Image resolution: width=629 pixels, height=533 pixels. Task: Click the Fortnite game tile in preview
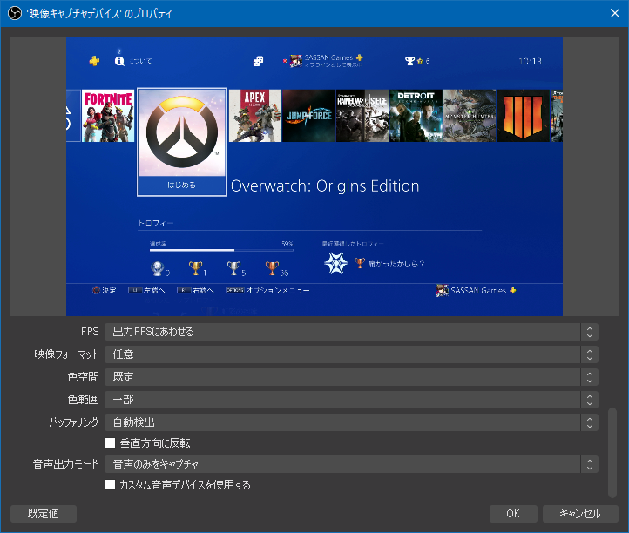(x=108, y=116)
